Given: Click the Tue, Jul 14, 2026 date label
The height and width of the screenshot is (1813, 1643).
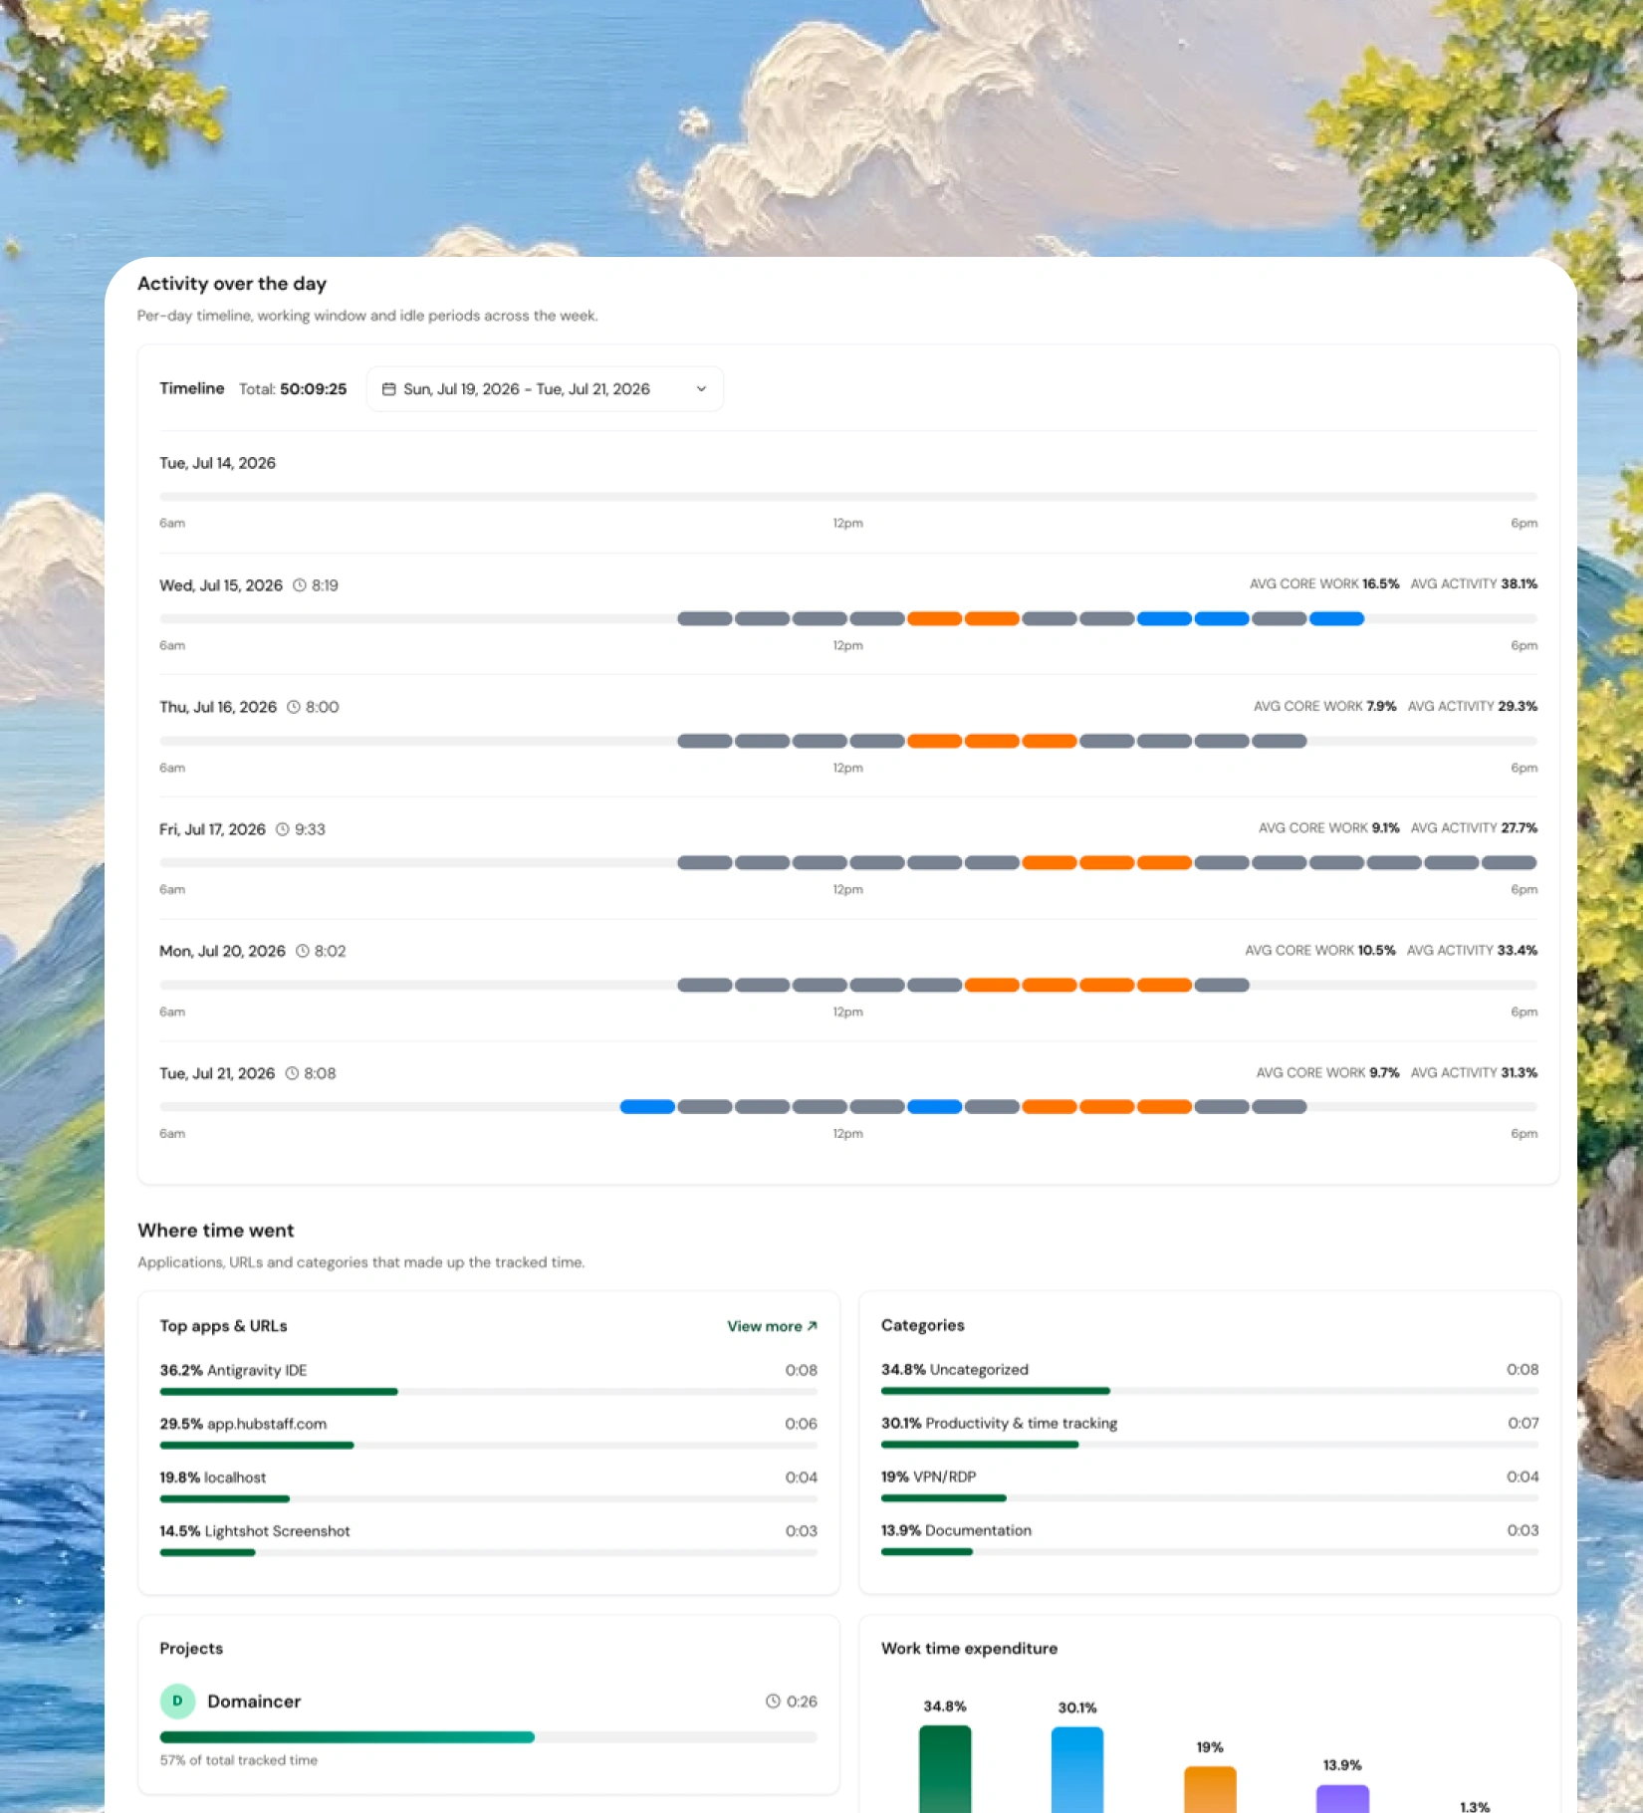Looking at the screenshot, I should pyautogui.click(x=217, y=463).
